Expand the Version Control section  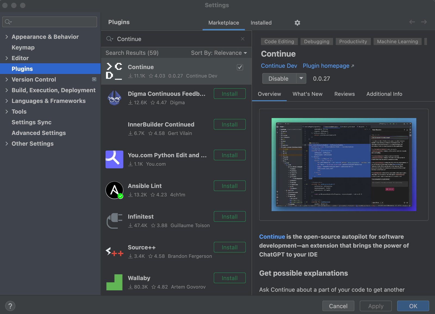[7, 79]
